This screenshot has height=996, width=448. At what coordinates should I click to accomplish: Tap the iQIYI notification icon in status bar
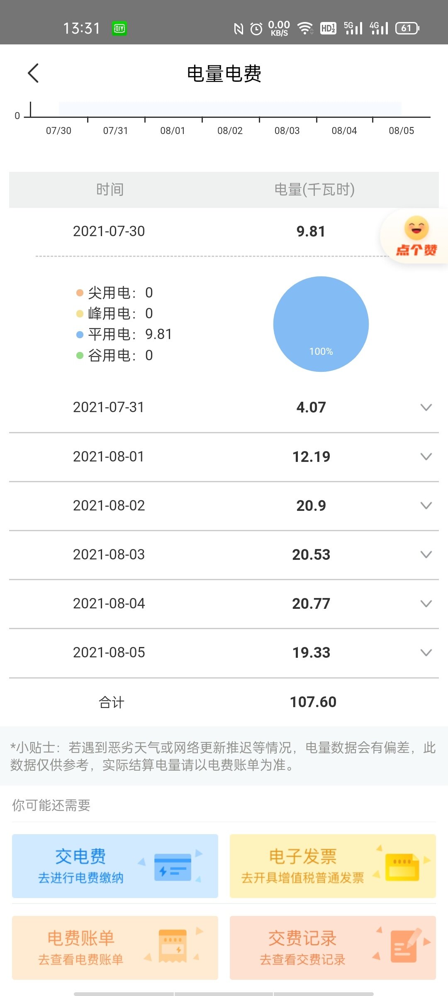[x=119, y=28]
